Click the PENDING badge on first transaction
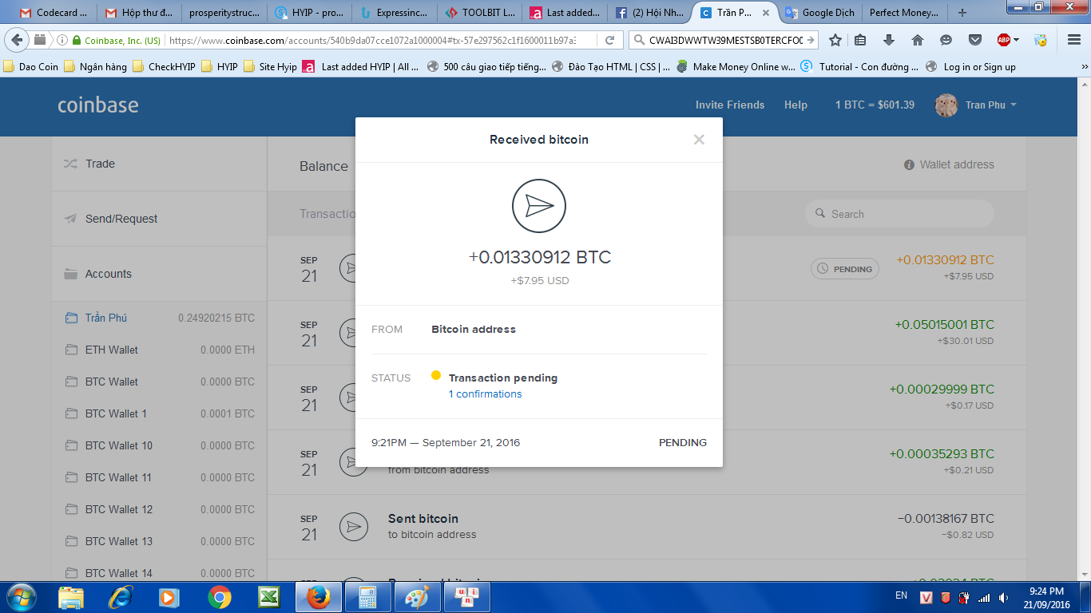The image size is (1091, 613). tap(845, 269)
